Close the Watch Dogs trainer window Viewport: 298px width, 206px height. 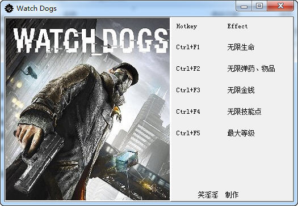pyautogui.click(x=280, y=6)
